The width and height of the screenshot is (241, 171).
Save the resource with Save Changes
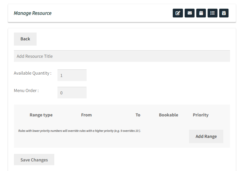tap(34, 160)
